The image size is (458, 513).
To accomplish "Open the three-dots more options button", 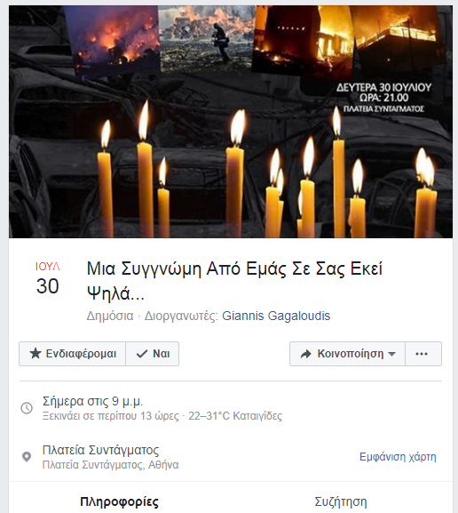I will coord(423,354).
